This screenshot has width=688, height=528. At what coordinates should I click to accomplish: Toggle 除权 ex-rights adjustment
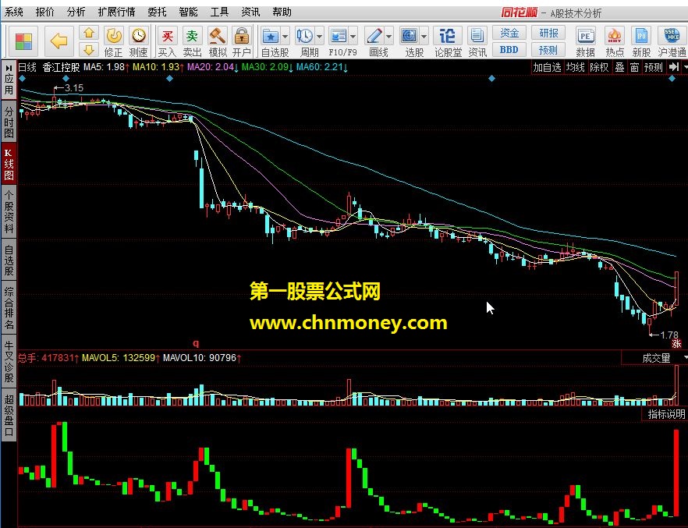pos(599,67)
